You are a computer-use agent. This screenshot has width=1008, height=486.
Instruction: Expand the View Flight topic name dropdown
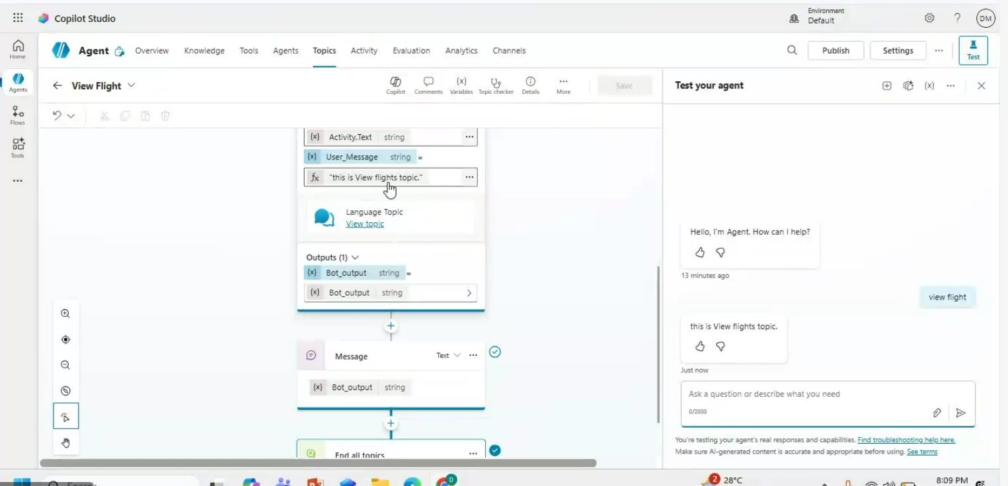[131, 85]
